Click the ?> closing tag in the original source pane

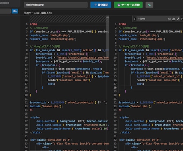pos(31,110)
